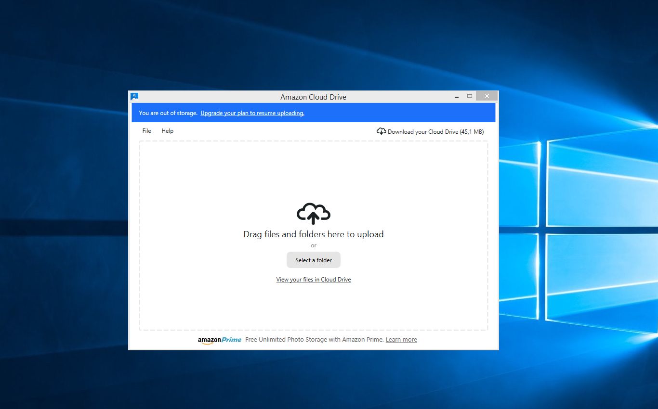Click "Free Unlimited Photo Storage with Amazon Prime." text

tap(315, 340)
